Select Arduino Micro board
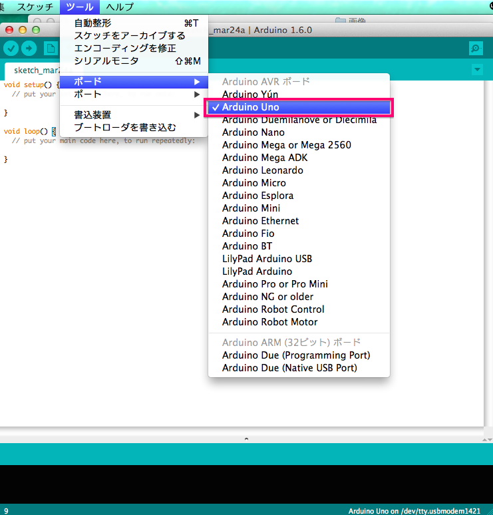The height and width of the screenshot is (515, 493). pos(299,183)
